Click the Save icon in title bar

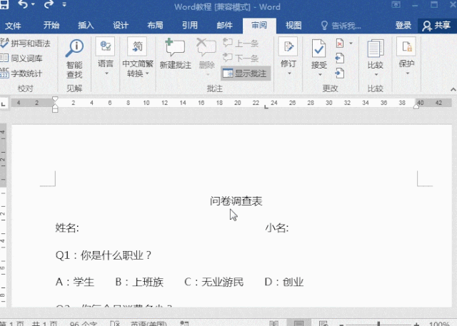(x=4, y=4)
